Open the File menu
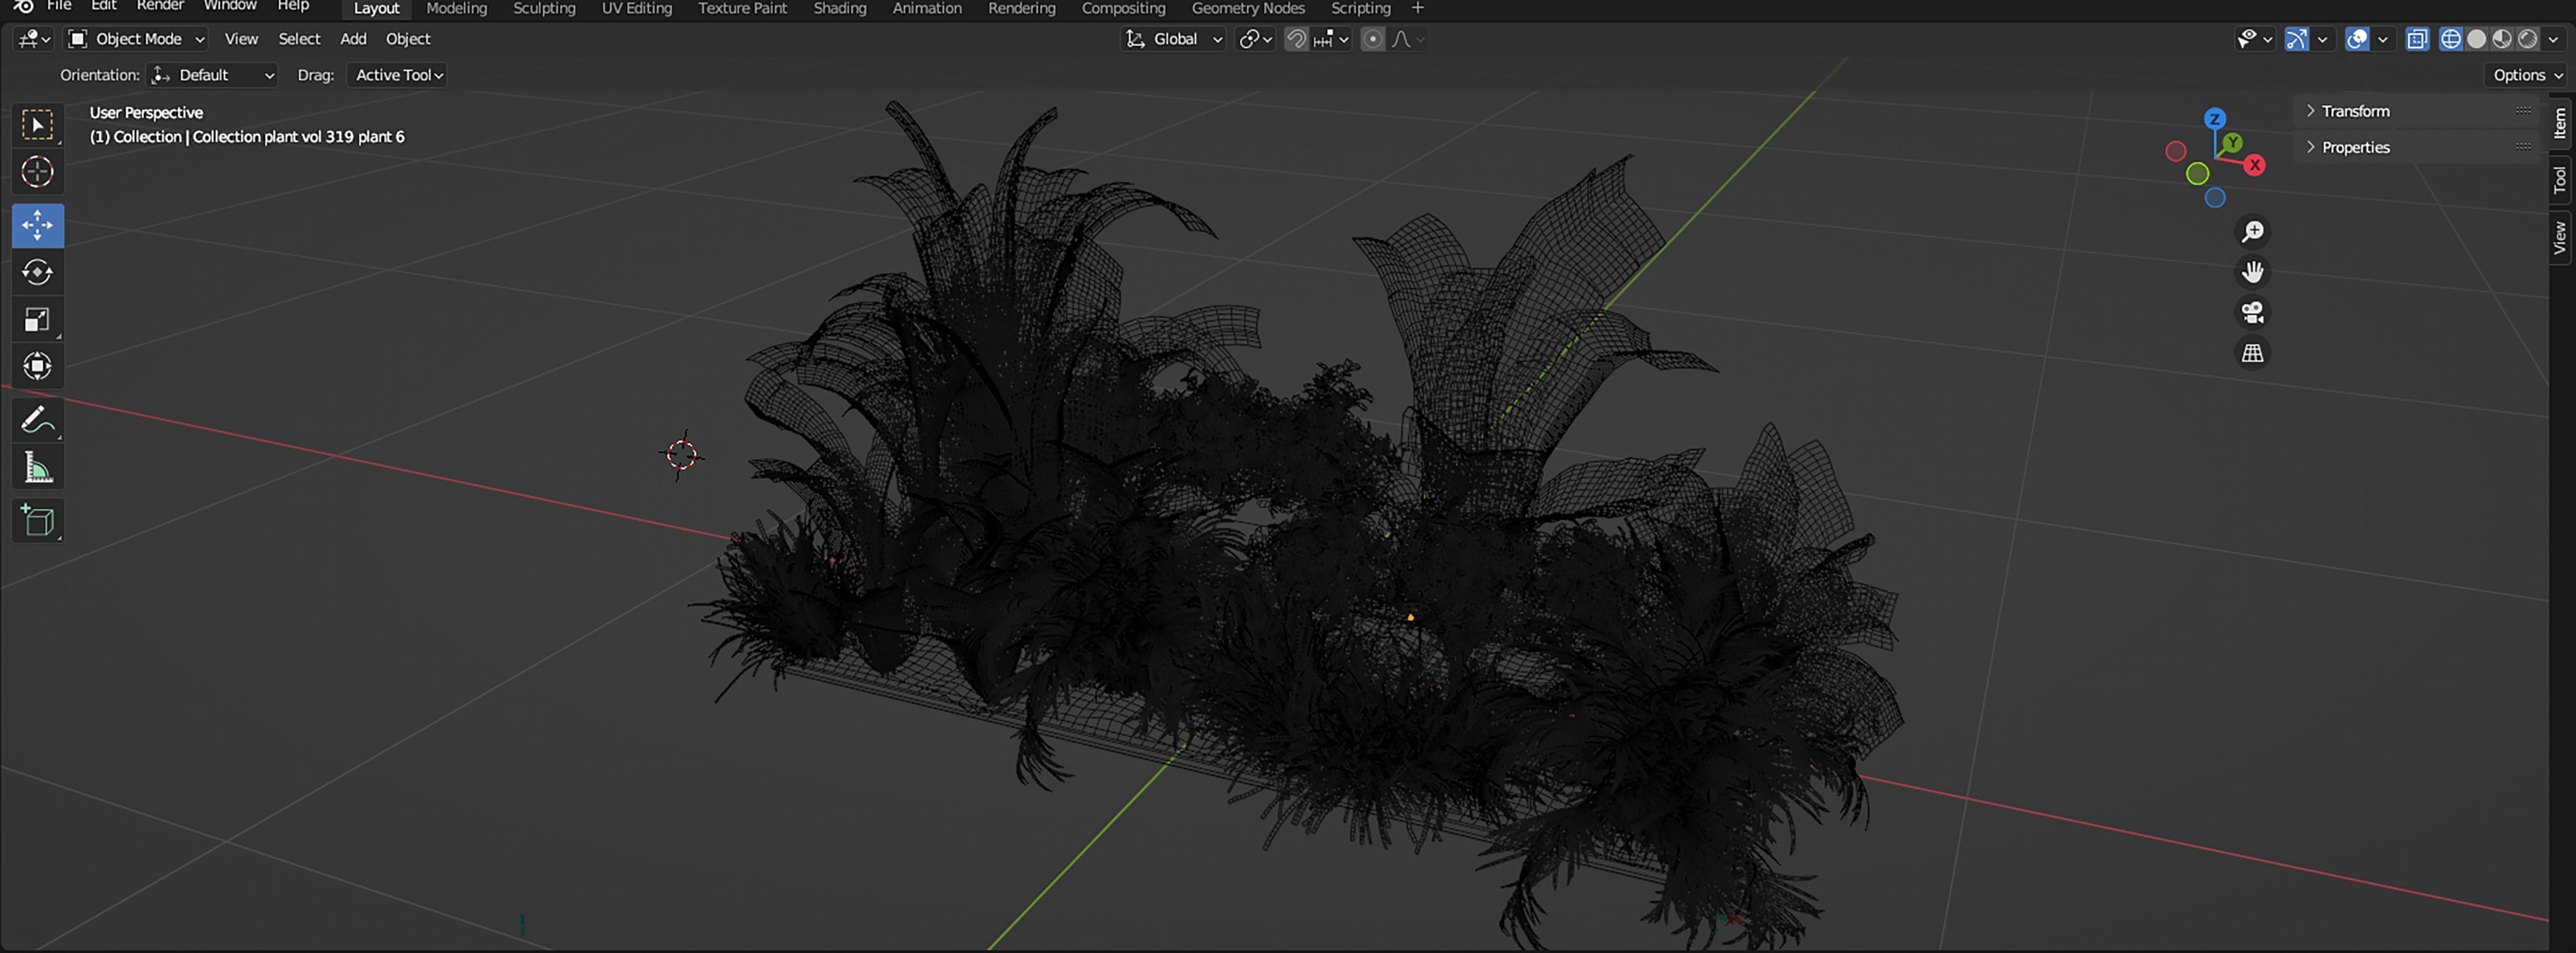Viewport: 2576px width, 953px height. (59, 6)
